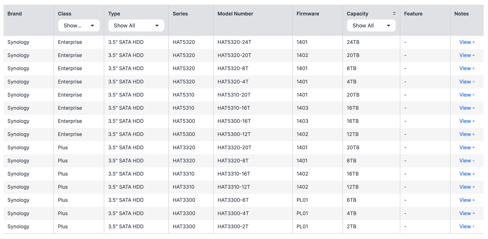View notes for HAT3310-12T
This screenshot has width=488, height=239.
click(x=467, y=187)
